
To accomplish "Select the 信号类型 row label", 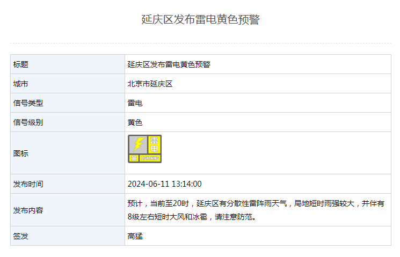I will point(28,103).
